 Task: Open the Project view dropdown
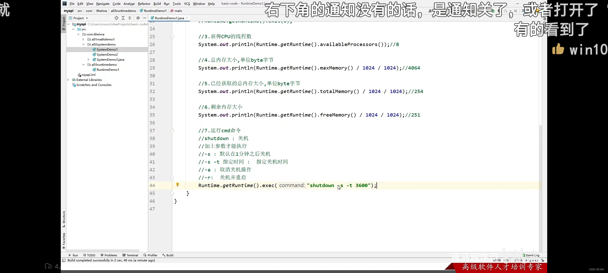click(x=81, y=18)
